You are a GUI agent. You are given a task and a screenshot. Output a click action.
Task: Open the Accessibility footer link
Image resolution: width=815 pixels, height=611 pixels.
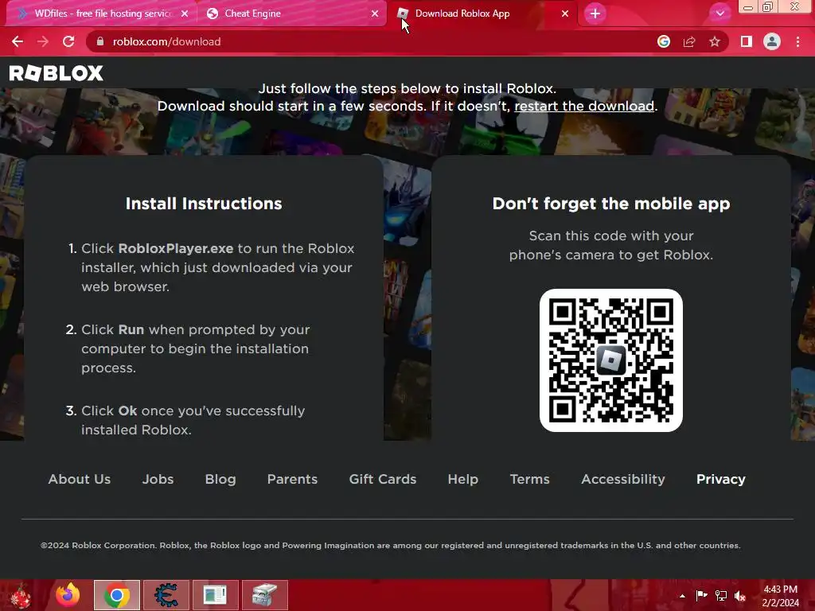[x=623, y=479]
